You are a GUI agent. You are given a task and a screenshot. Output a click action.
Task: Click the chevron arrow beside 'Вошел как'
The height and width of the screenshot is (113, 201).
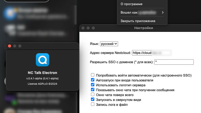(163, 12)
